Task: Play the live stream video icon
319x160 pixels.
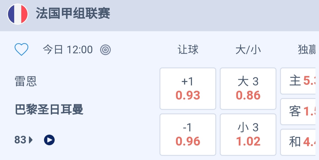Action: (x=49, y=140)
